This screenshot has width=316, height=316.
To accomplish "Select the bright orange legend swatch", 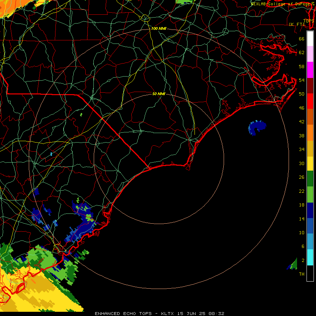I will coord(310,133).
